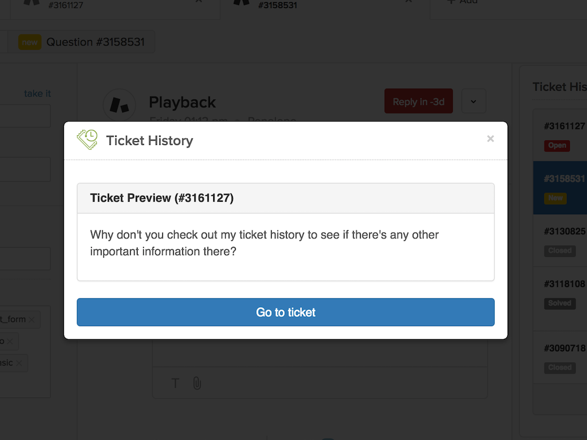Click the 'take it' link
Image resolution: width=587 pixels, height=440 pixels.
pos(37,93)
